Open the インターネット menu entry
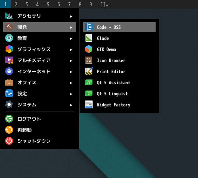The height and width of the screenshot is (178, 198). 40,71
